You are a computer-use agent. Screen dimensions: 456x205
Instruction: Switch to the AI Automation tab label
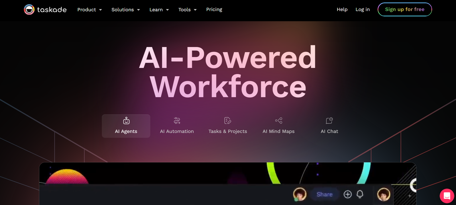pyautogui.click(x=177, y=131)
